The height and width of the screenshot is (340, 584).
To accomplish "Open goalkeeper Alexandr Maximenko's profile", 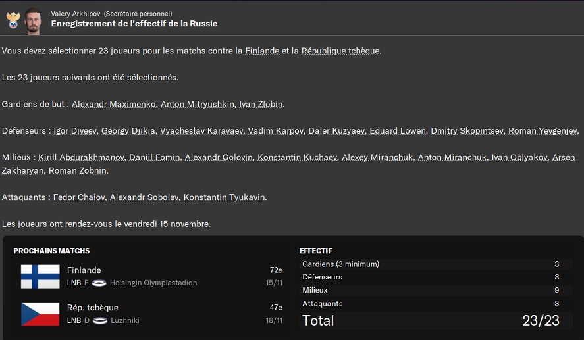I will click(x=114, y=104).
